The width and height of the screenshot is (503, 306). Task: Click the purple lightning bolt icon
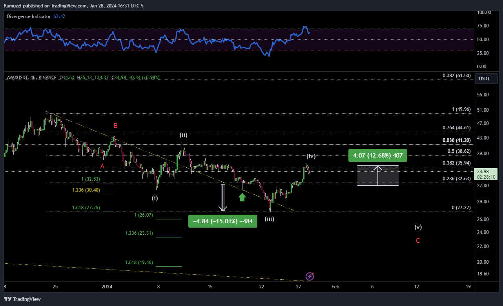click(x=310, y=276)
